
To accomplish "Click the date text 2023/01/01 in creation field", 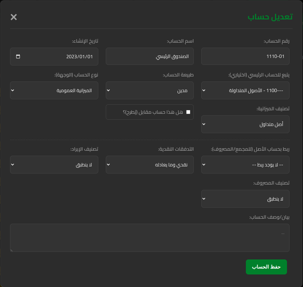I will tap(79, 57).
